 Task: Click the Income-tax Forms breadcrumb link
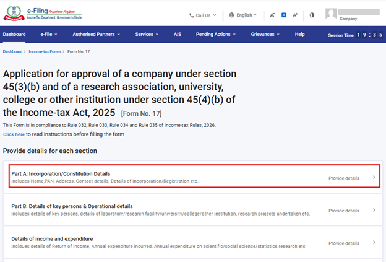coord(43,52)
